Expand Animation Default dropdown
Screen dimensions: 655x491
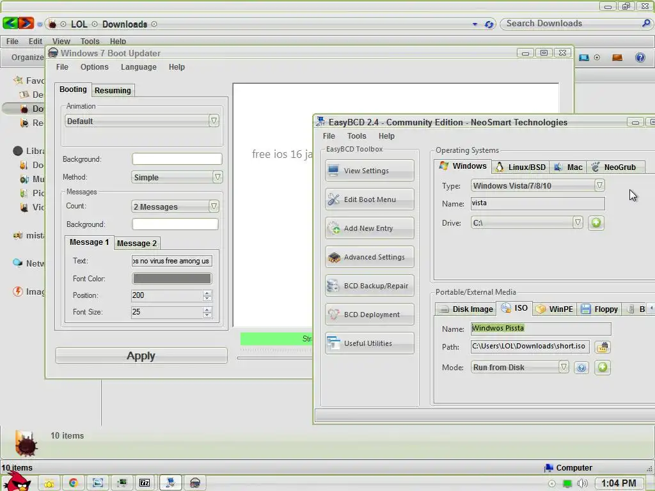click(x=214, y=121)
